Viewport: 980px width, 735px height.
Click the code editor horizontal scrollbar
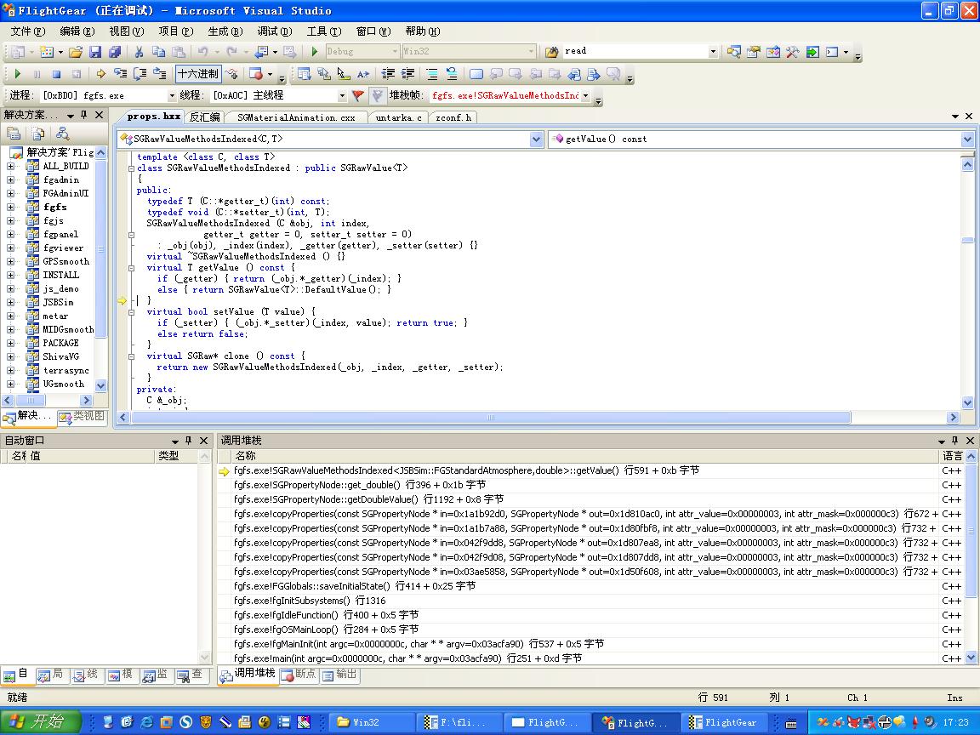click(491, 417)
